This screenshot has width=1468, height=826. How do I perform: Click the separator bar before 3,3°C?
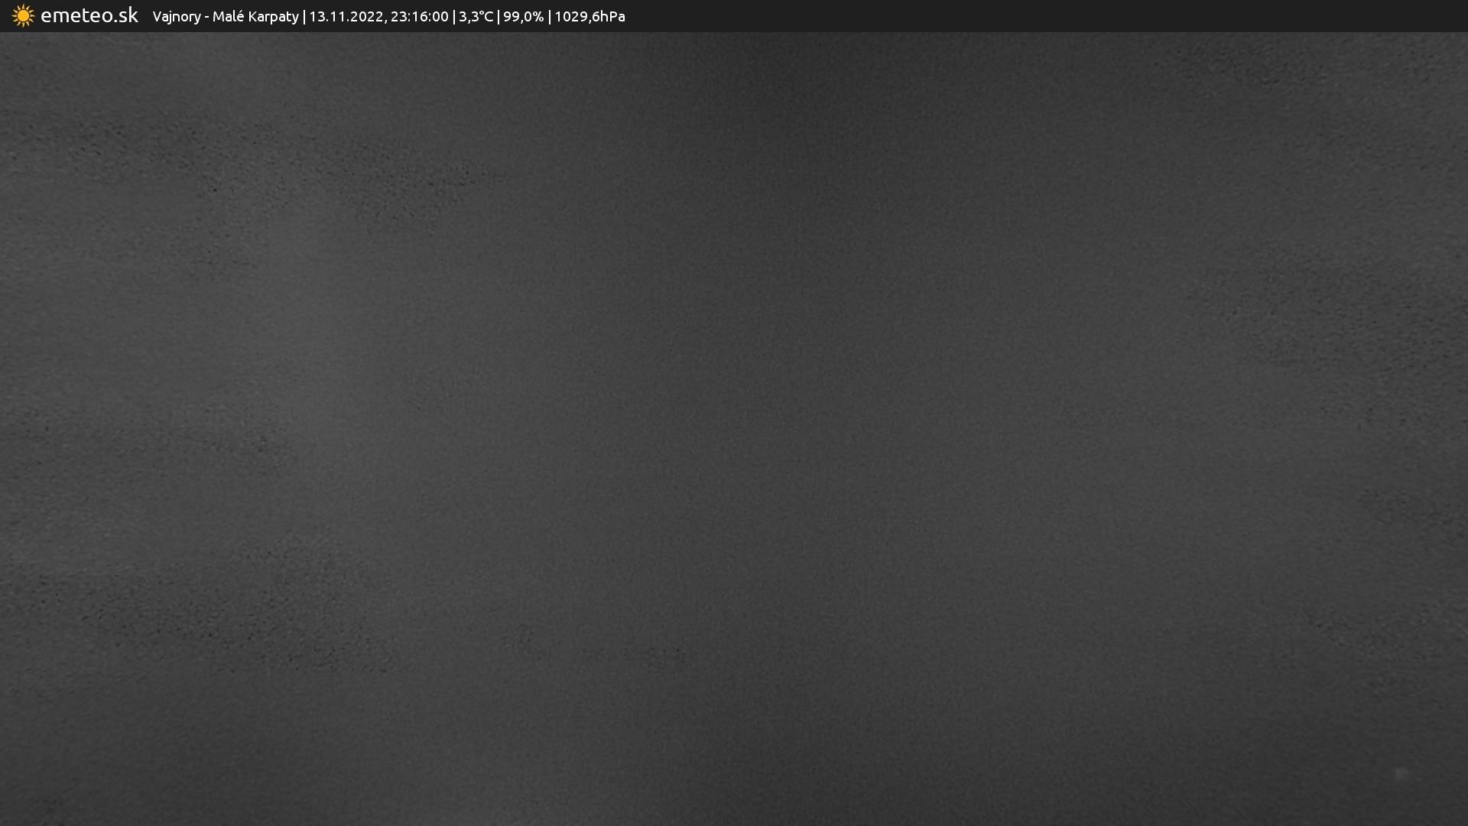(x=453, y=17)
